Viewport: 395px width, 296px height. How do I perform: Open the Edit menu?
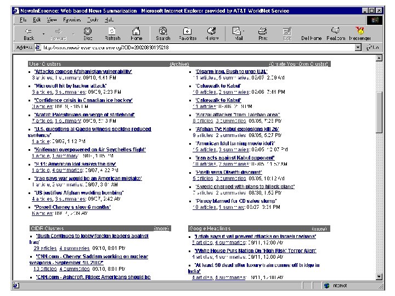click(37, 20)
